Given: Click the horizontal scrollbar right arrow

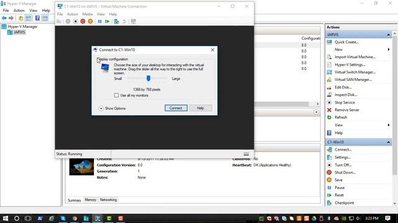Looking at the screenshot, I should tap(318, 104).
